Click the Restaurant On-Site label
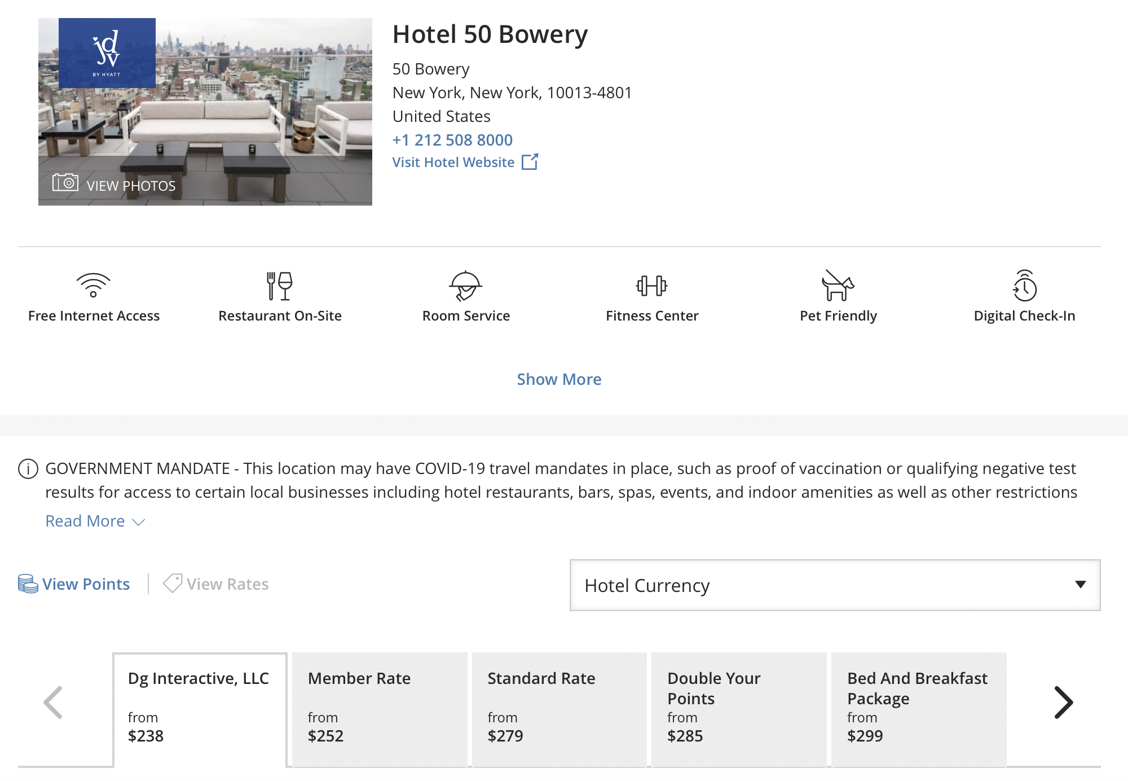 pyautogui.click(x=280, y=316)
